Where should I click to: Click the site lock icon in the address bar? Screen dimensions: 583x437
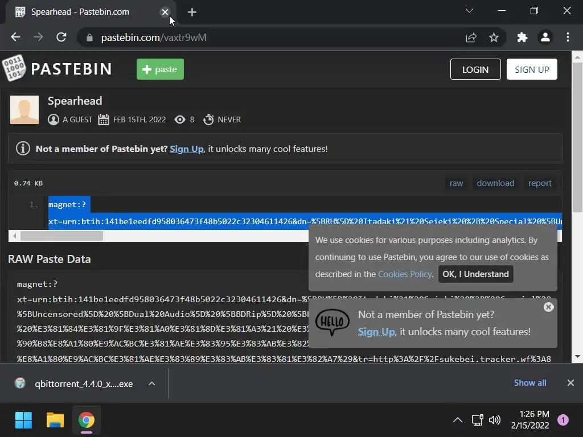(89, 38)
